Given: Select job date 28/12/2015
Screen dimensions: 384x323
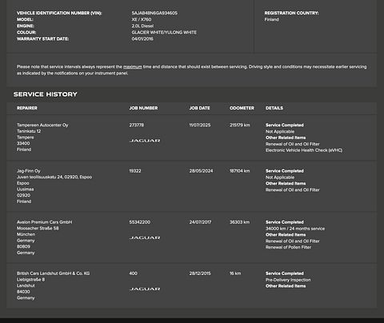Looking at the screenshot, I should (200, 273).
